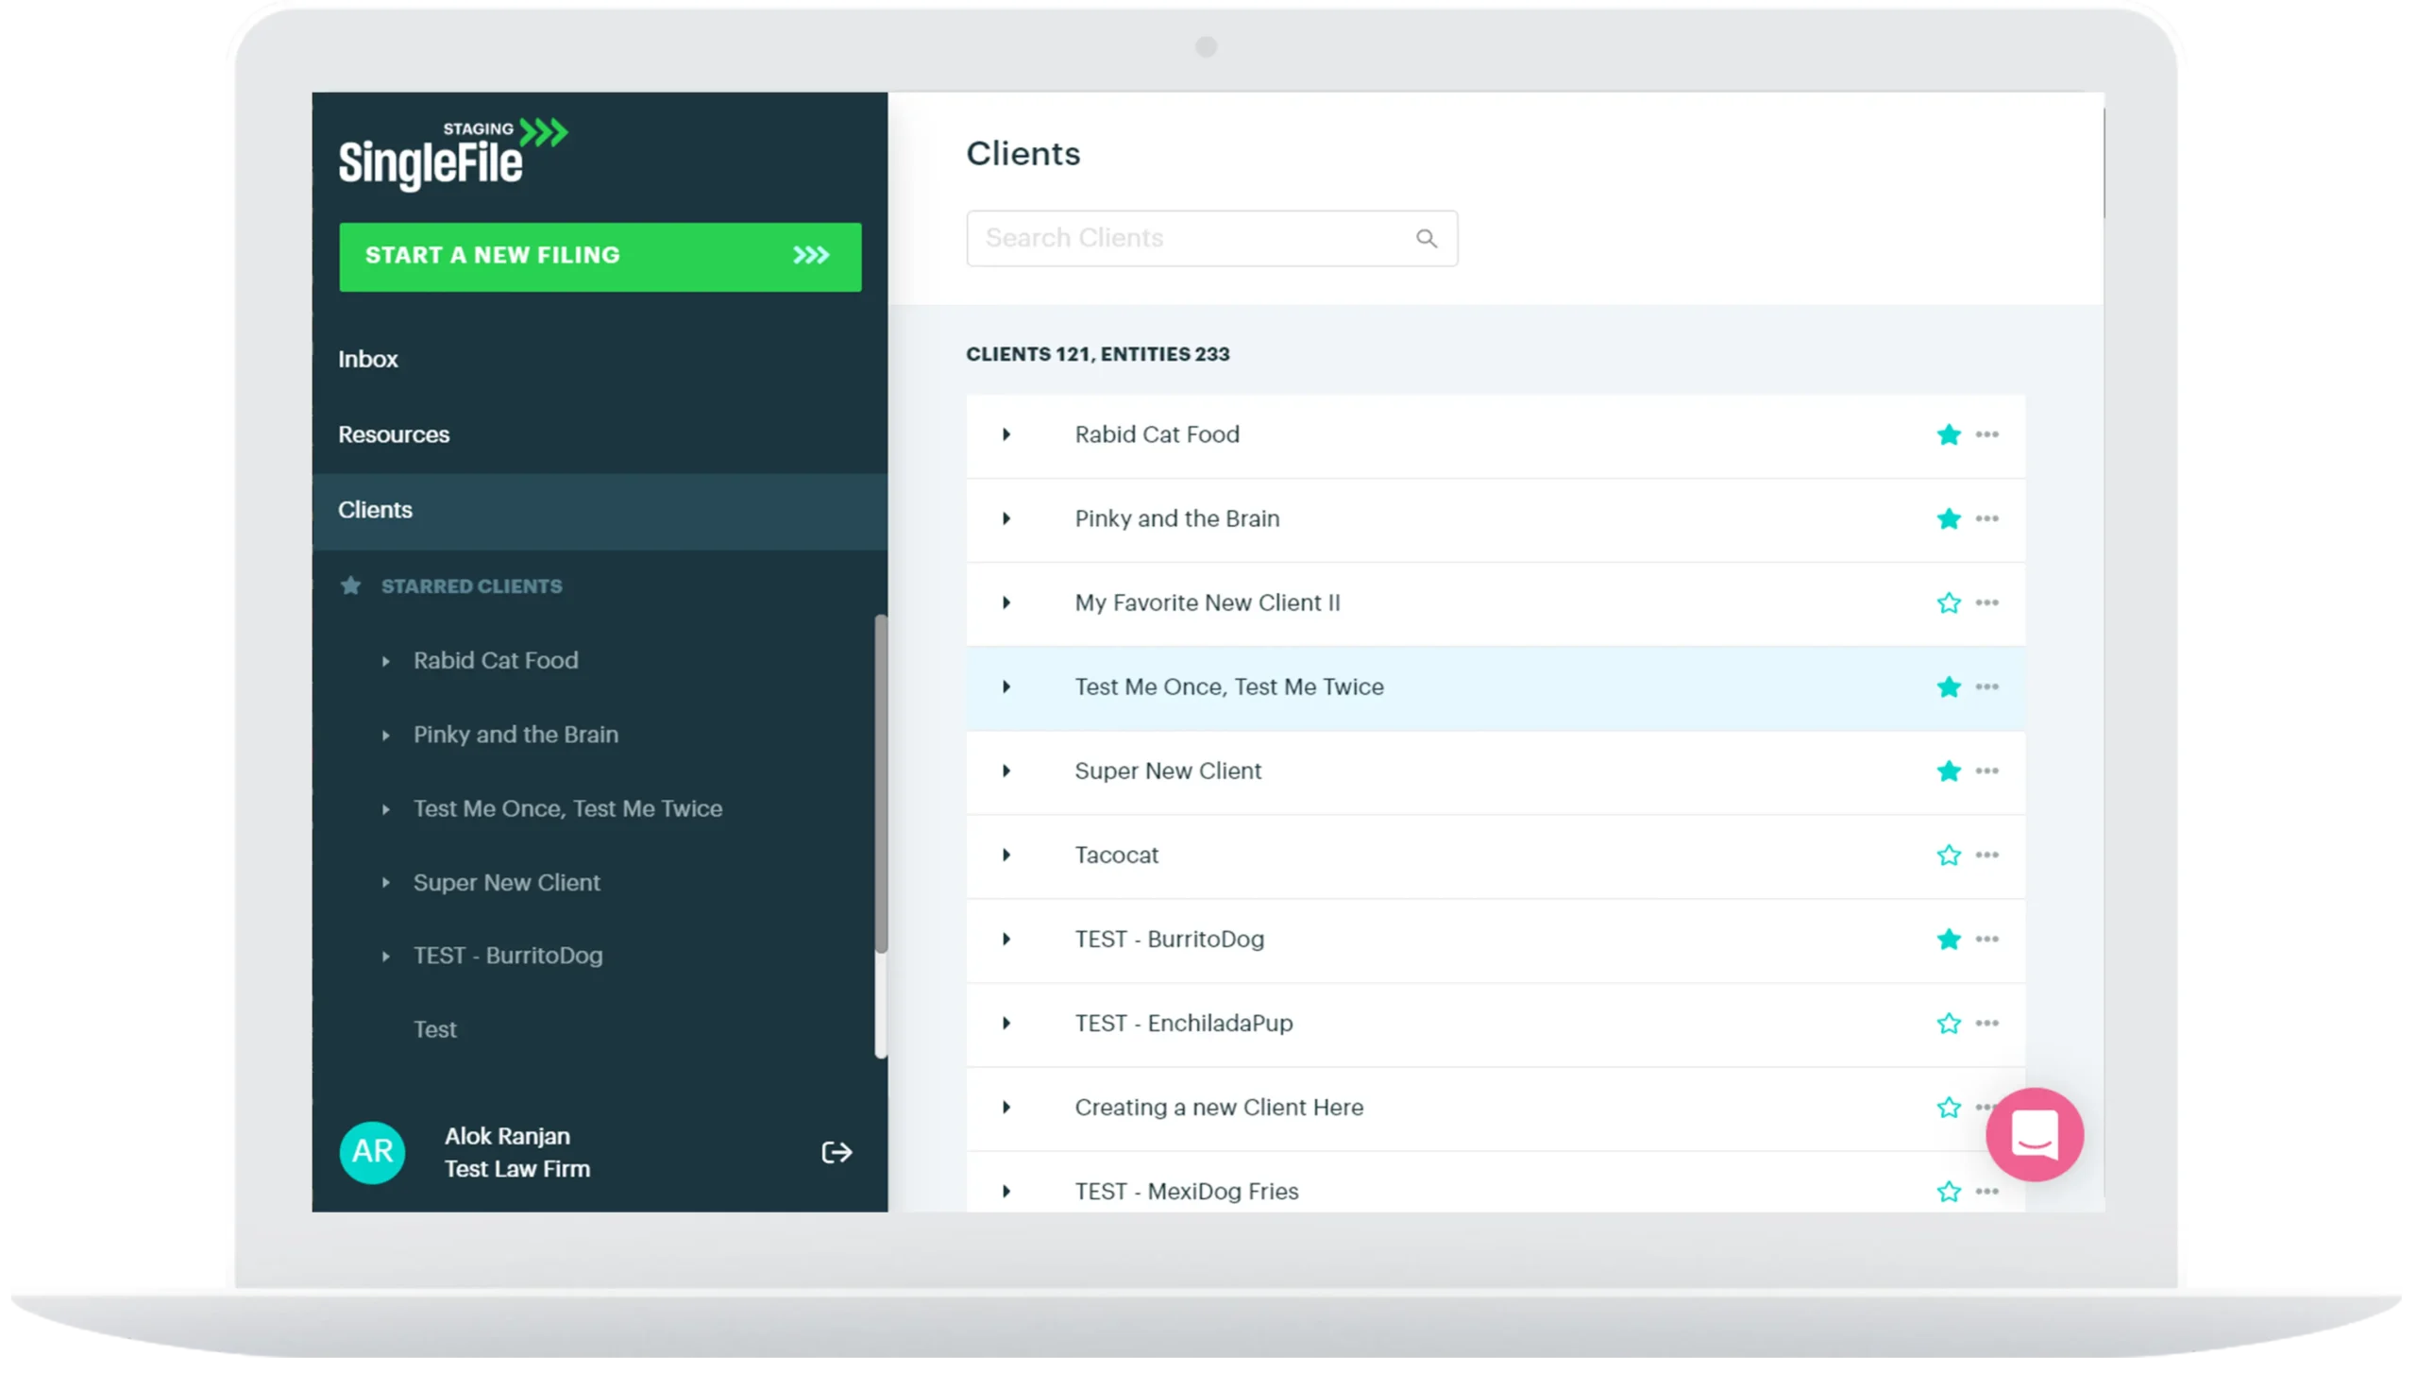Open three-dot menu for Tacocat
2417x1373 pixels.
(x=1986, y=855)
